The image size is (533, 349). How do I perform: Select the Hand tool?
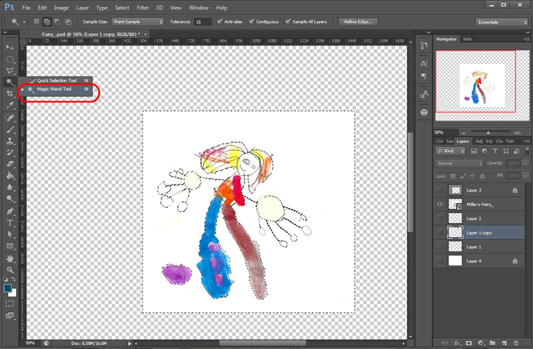tap(10, 258)
